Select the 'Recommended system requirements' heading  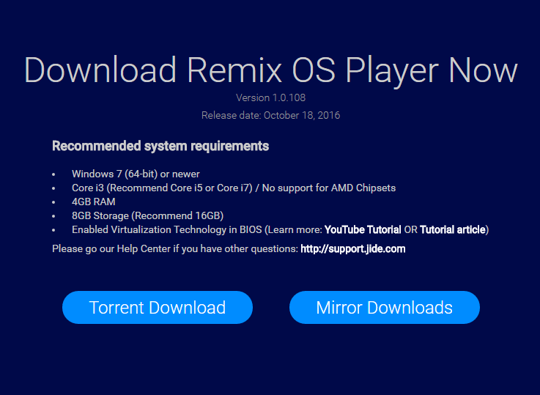(160, 146)
